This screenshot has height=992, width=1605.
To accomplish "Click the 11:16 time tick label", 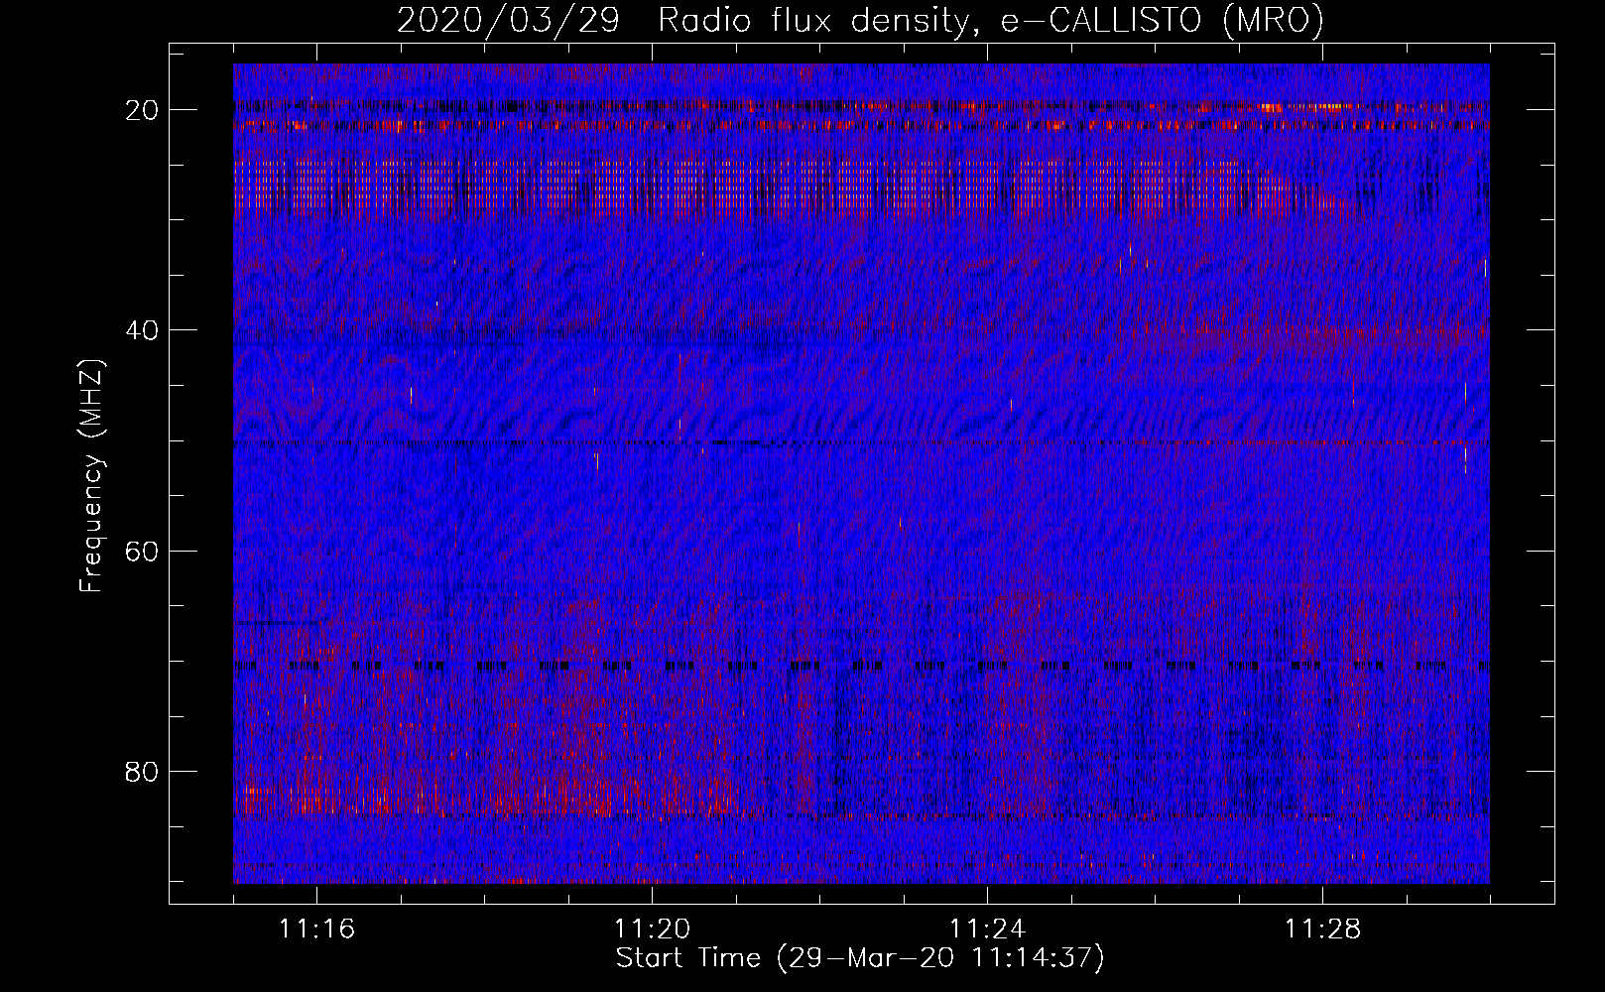I will pos(316,929).
